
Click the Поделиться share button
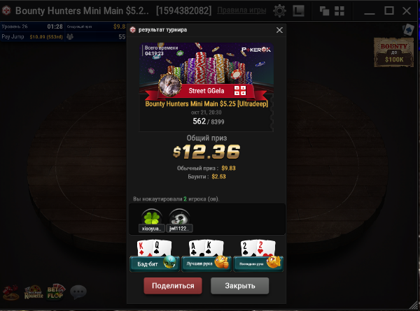(173, 286)
